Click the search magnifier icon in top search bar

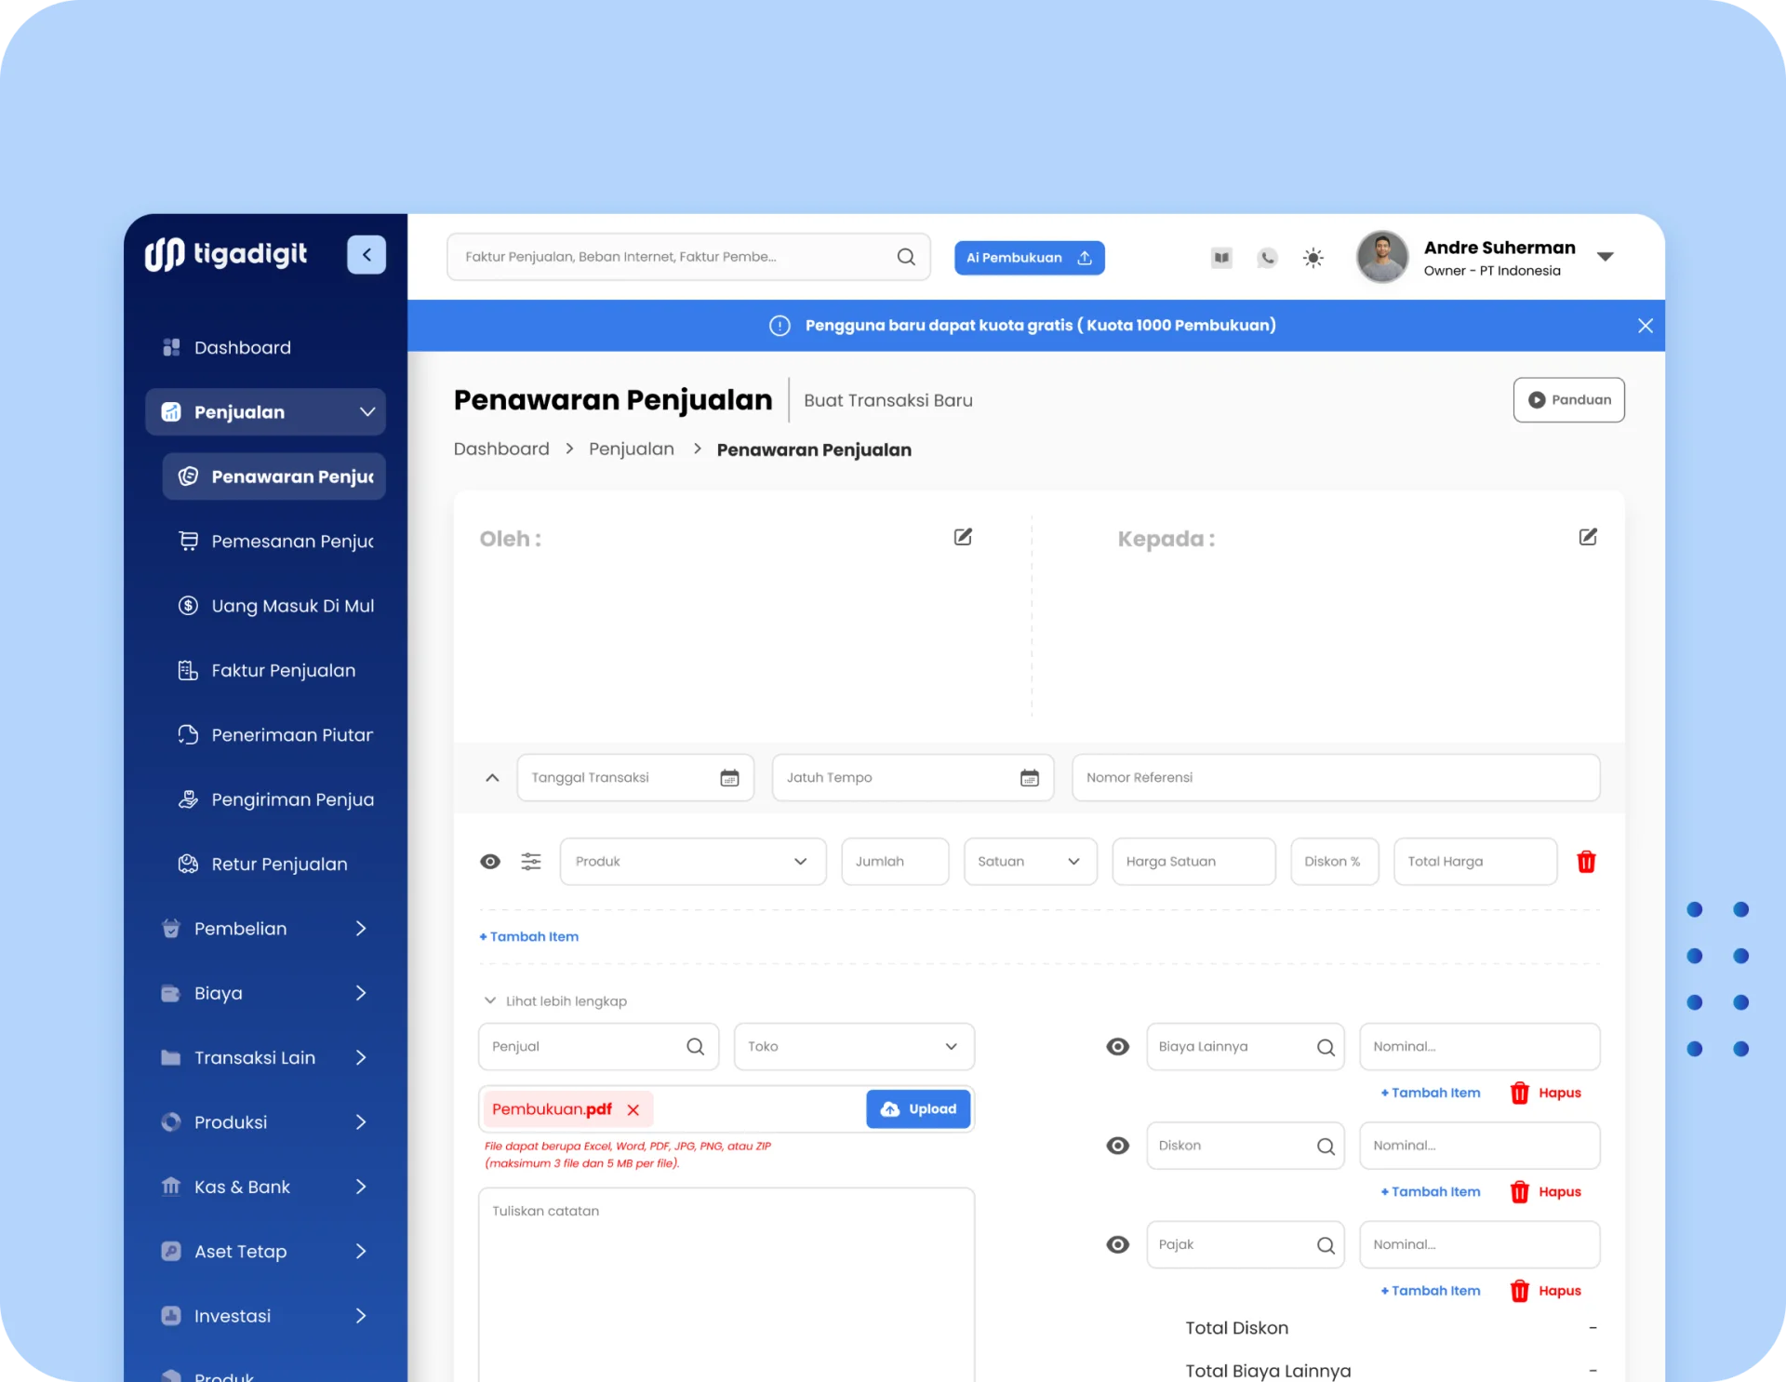click(x=906, y=257)
